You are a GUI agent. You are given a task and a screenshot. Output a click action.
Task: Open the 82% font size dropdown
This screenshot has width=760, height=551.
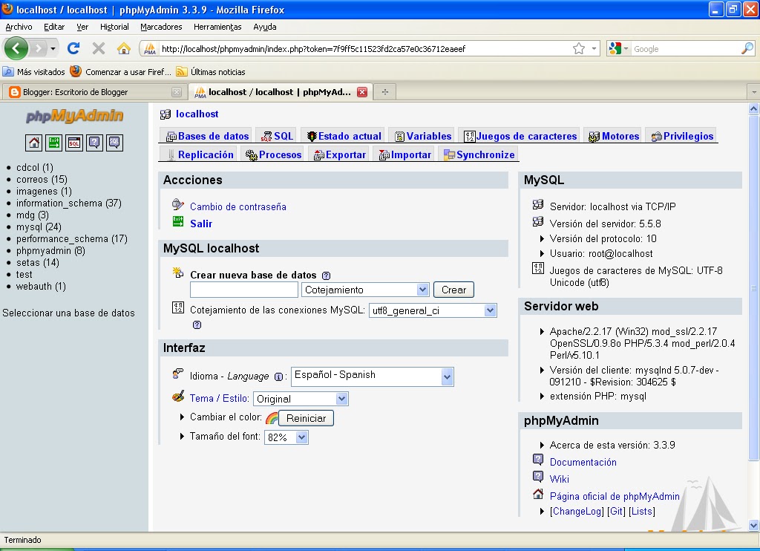286,437
